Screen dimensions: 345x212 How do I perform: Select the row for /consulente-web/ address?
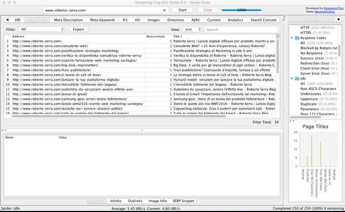[x=50, y=46]
